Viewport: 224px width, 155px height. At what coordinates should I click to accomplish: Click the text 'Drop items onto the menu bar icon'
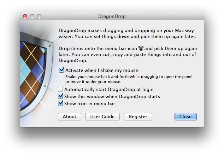tap(98, 48)
